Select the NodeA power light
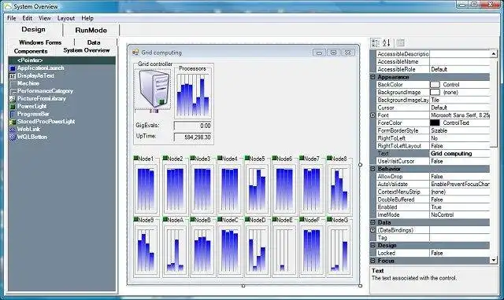 [165, 220]
